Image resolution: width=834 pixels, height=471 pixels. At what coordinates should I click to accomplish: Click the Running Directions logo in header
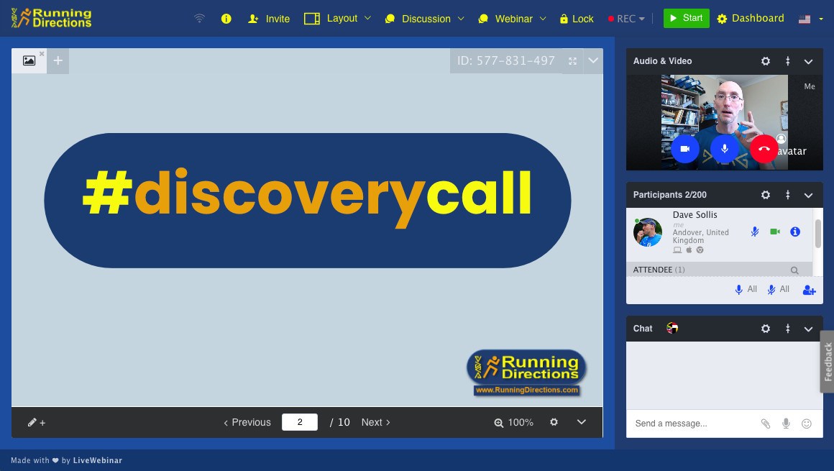point(51,18)
